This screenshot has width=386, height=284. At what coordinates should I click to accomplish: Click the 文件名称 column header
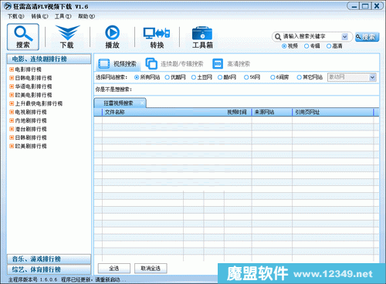point(177,112)
